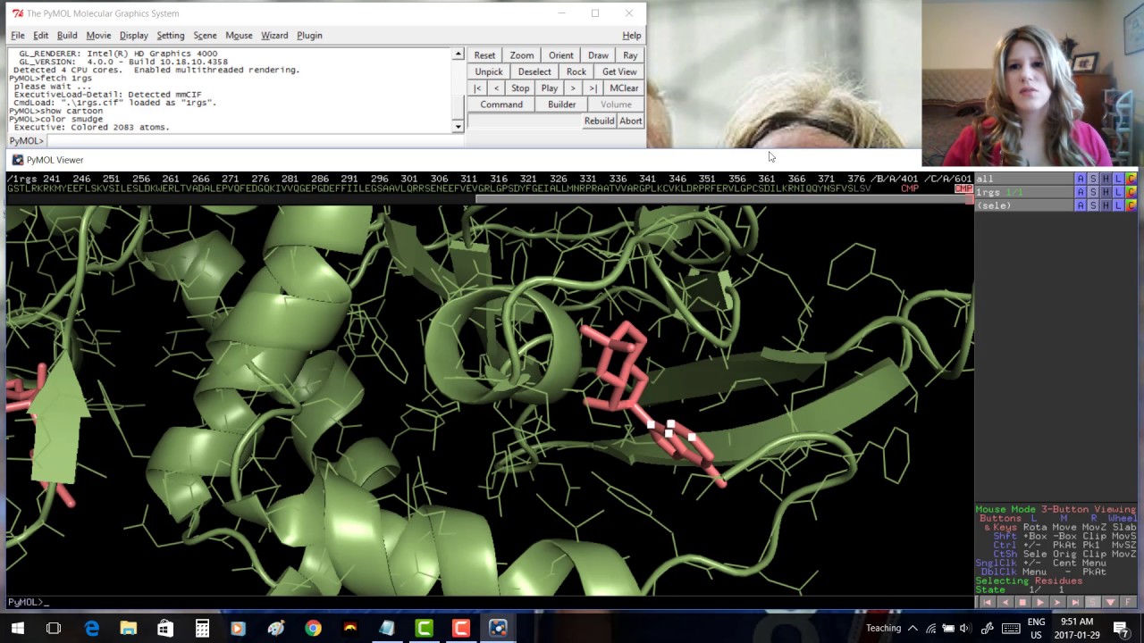1144x643 pixels.
Task: Open the Help menu
Action: 632,35
